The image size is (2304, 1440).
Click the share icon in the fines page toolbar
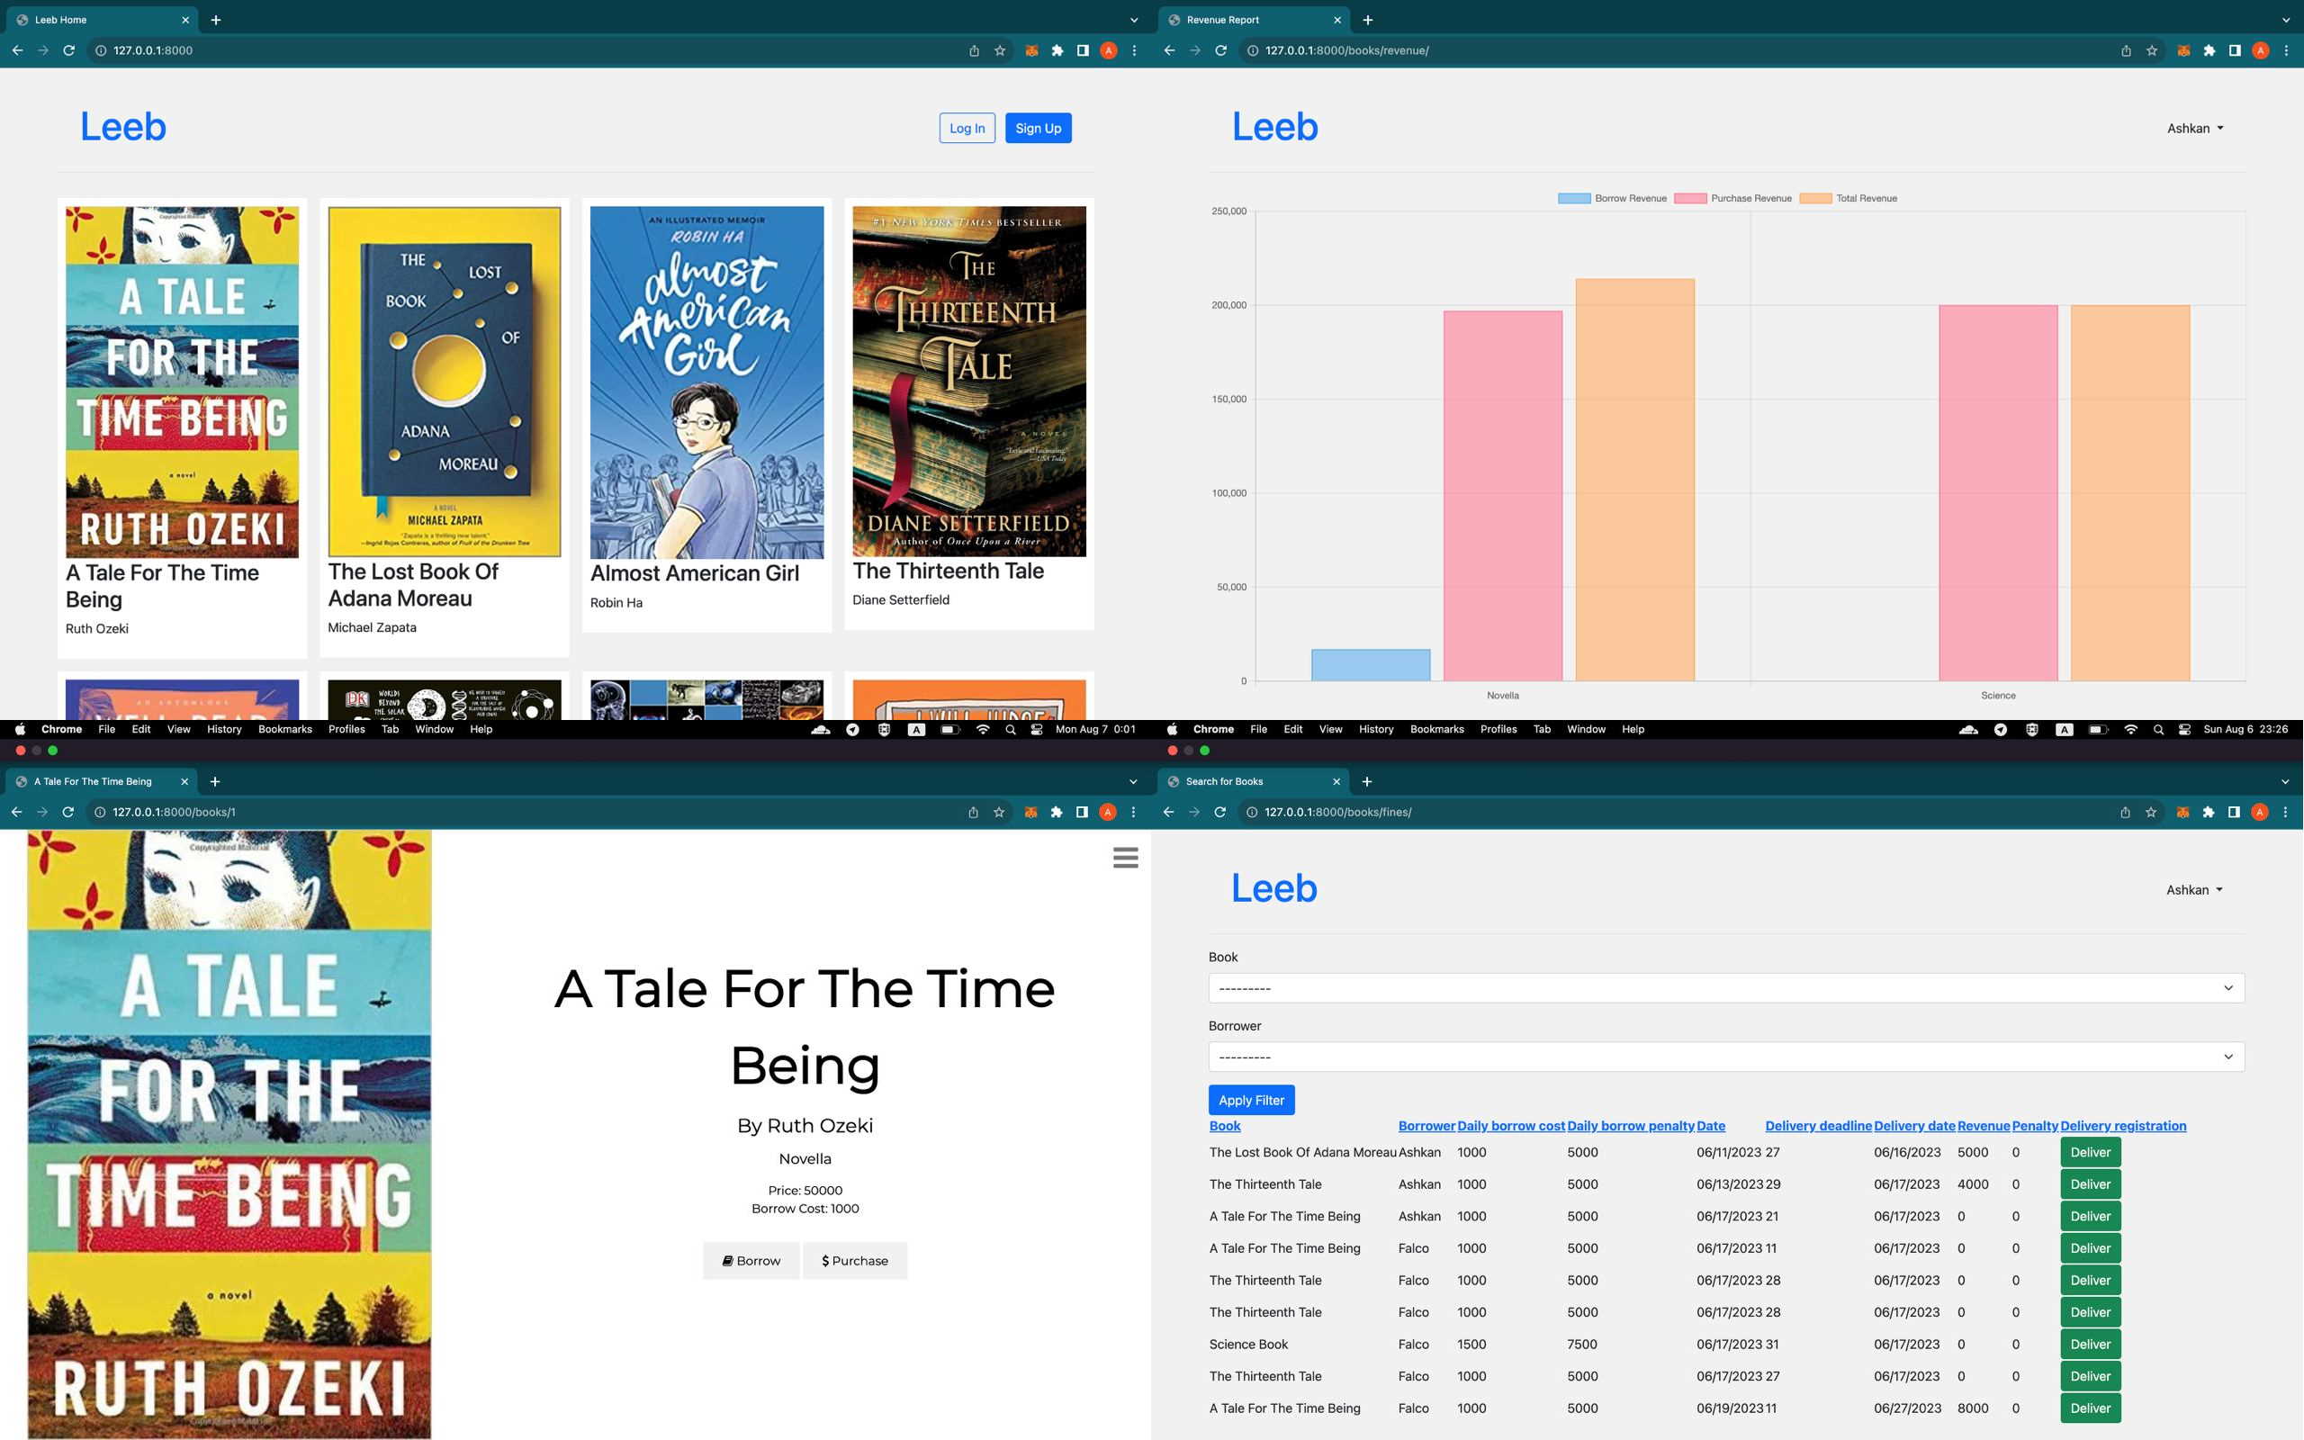pos(2125,813)
